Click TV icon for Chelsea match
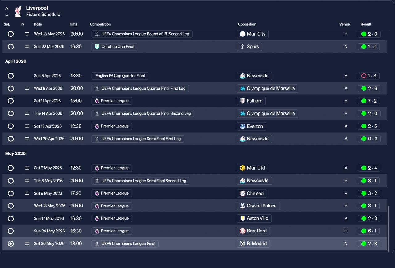 tap(27, 194)
